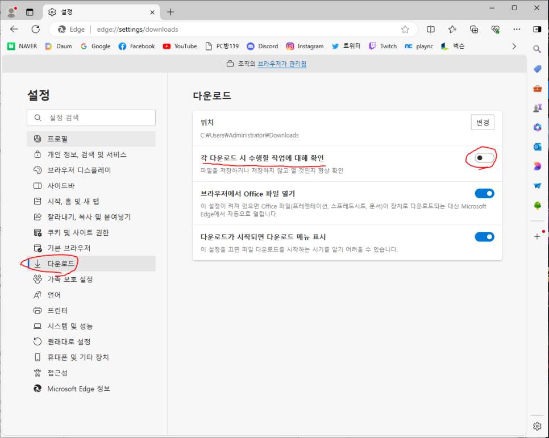Expand the bookmarks bar overflow chevron
Screen dimensions: 549x438
click(514, 46)
